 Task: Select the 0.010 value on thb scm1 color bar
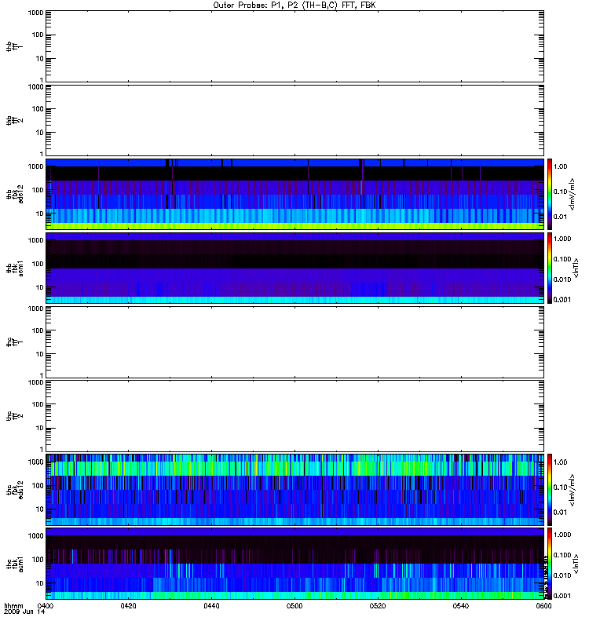(x=562, y=279)
